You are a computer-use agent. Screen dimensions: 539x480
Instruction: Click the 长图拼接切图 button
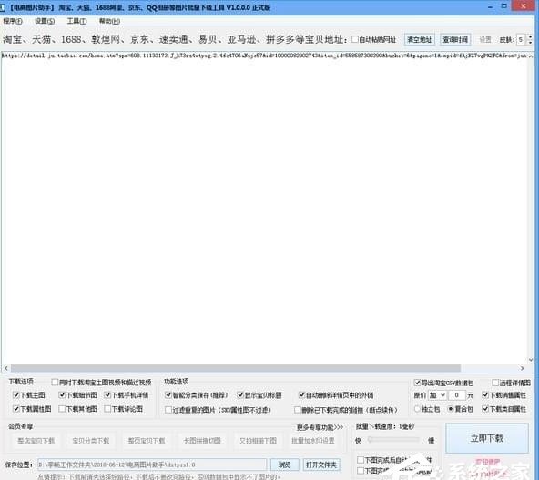[202, 441]
